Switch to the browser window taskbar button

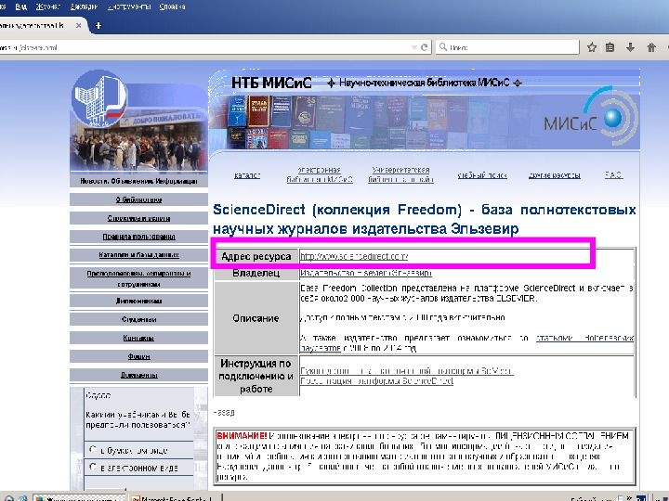coord(79,497)
